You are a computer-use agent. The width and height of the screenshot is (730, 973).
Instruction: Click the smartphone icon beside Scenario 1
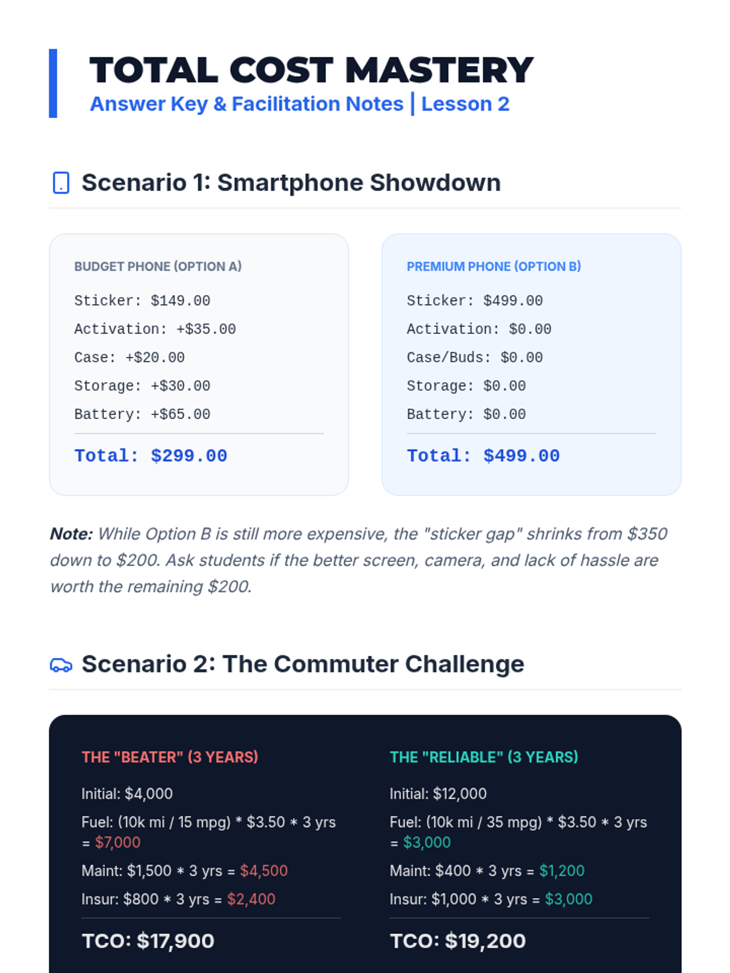(61, 183)
